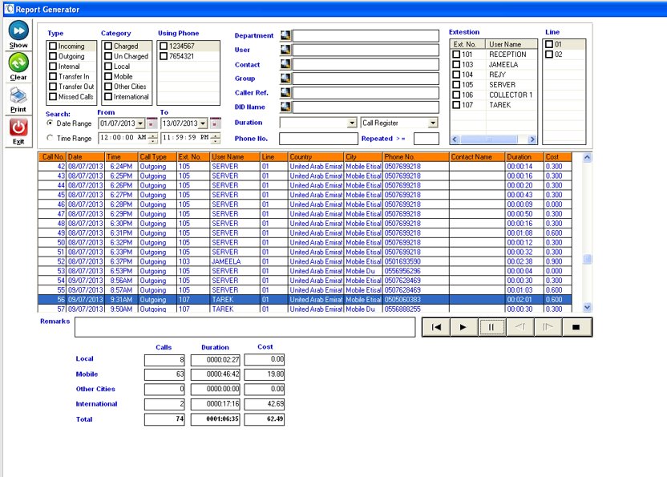
Task: Tick the Outgoing type checkbox
Action: pyautogui.click(x=53, y=56)
